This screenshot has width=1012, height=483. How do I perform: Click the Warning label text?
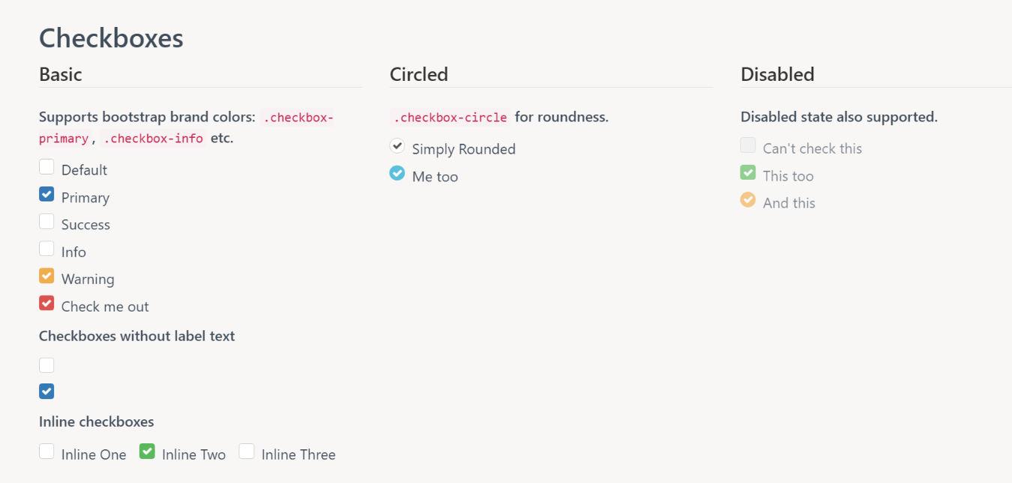[88, 279]
